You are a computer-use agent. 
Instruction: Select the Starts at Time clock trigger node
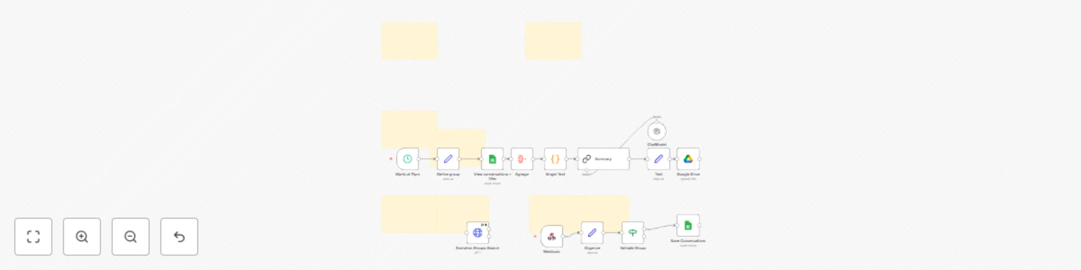(408, 159)
